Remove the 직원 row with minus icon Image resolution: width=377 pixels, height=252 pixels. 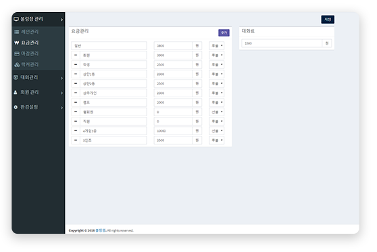coord(76,121)
